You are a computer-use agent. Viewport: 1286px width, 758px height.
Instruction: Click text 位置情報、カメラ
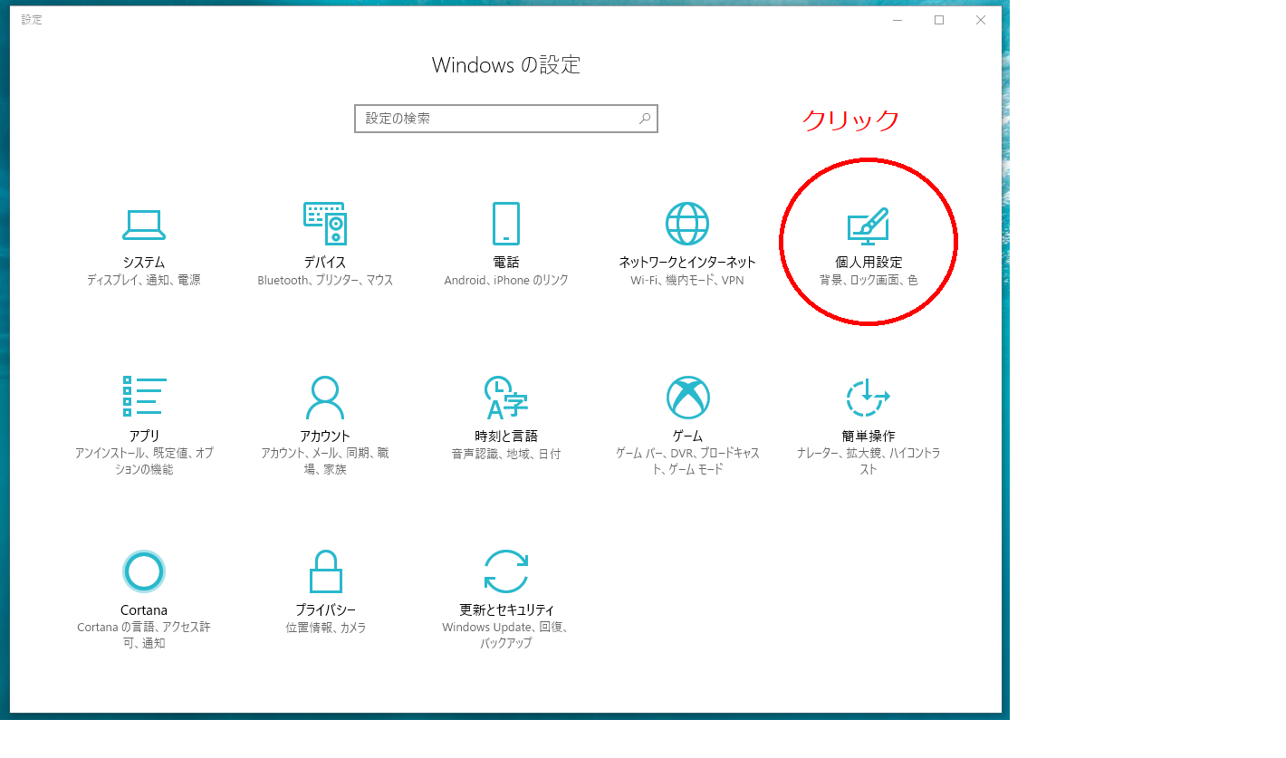pyautogui.click(x=325, y=628)
